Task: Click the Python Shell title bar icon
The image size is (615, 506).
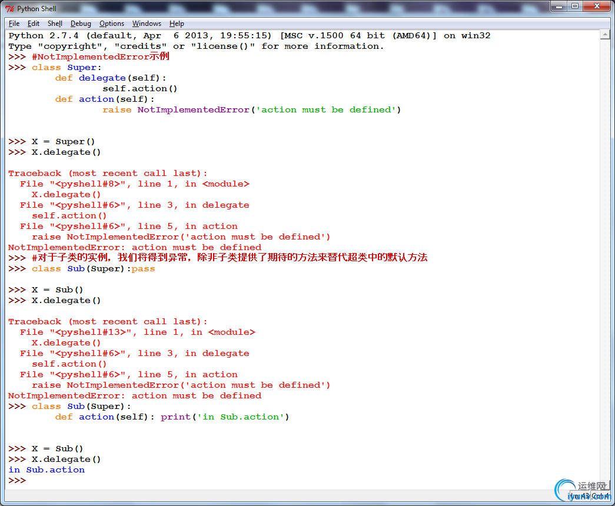Action: pyautogui.click(x=9, y=9)
